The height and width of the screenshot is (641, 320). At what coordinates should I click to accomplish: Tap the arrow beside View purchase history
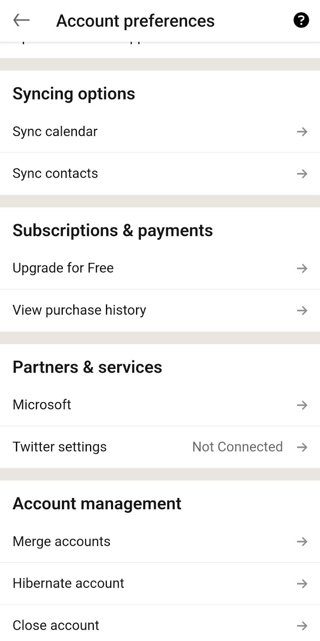point(302,310)
